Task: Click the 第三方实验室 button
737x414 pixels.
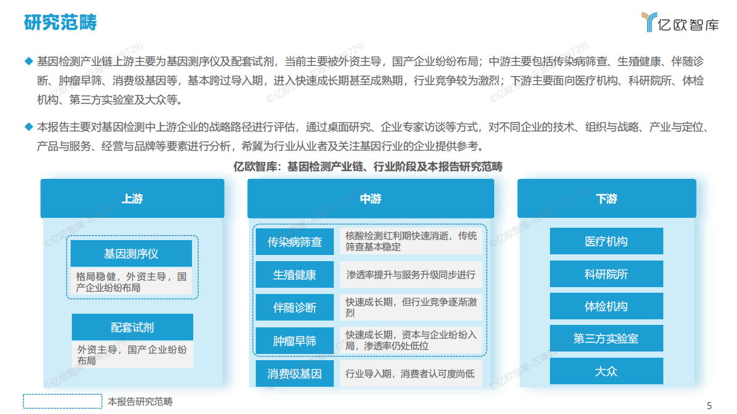Action: pos(606,338)
